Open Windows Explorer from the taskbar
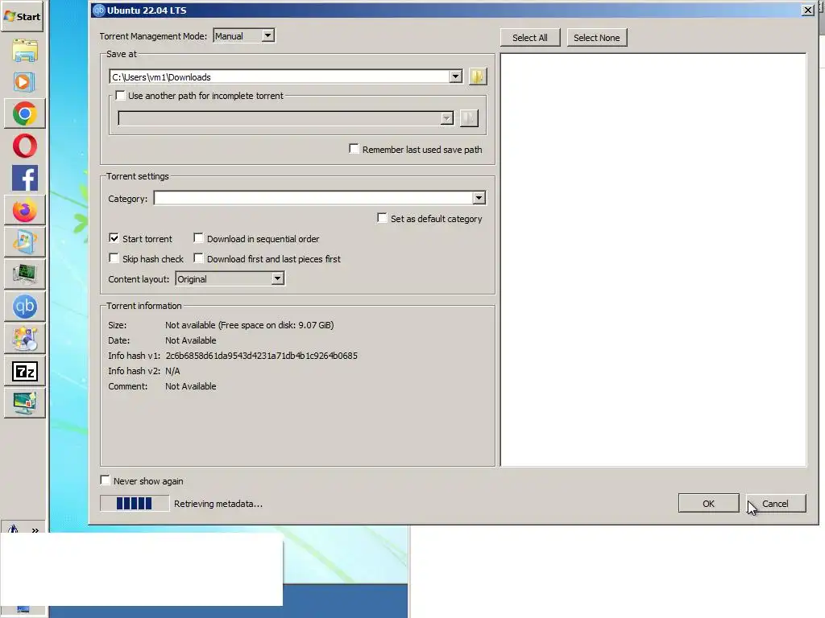825x618 pixels. coord(25,51)
